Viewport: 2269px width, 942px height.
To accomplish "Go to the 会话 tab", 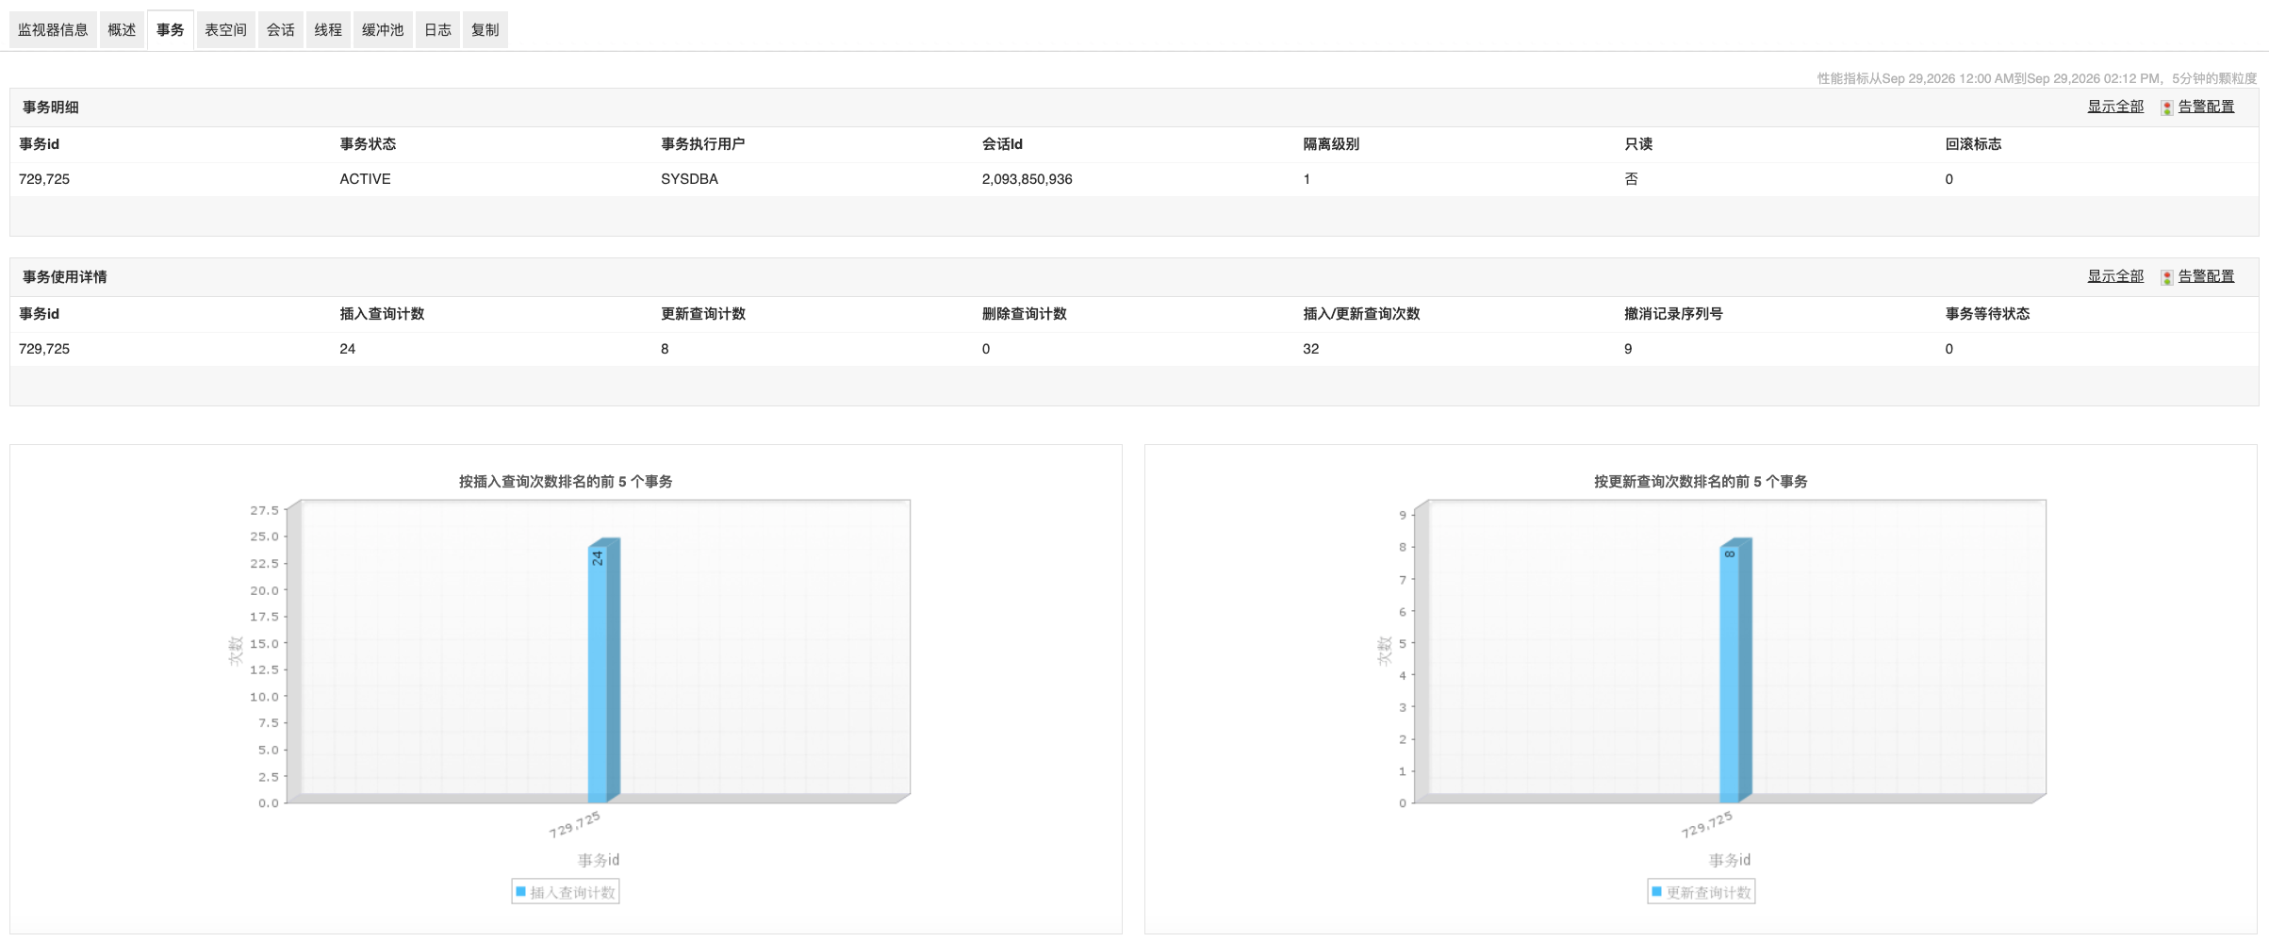I will click(280, 30).
